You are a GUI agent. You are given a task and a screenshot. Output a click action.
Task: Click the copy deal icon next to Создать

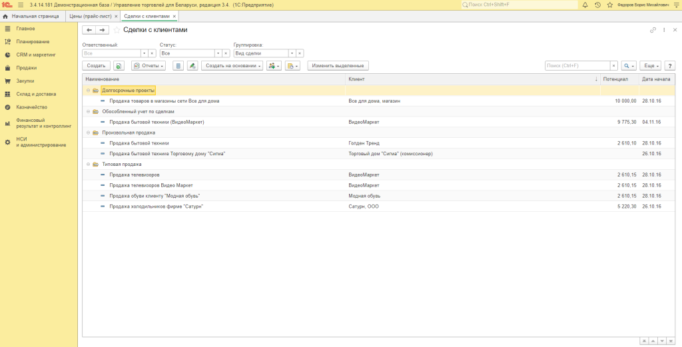[119, 66]
